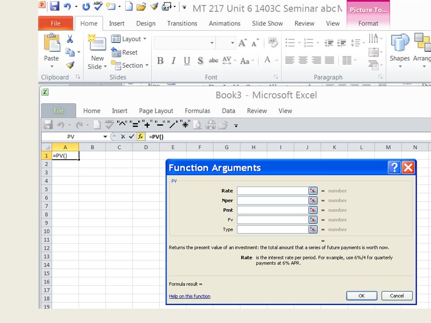Toggle Align Text Left in Paragraph group
The image size is (431, 323).
(x=290, y=60)
